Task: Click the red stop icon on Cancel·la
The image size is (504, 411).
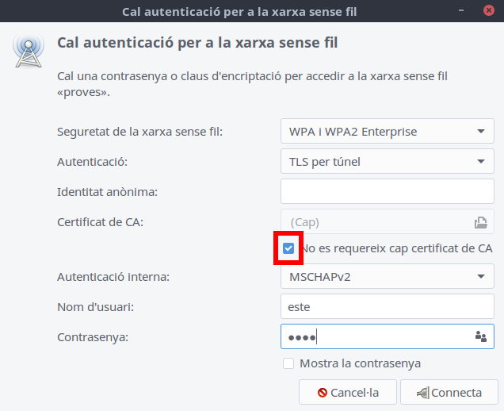Action: pyautogui.click(x=323, y=393)
